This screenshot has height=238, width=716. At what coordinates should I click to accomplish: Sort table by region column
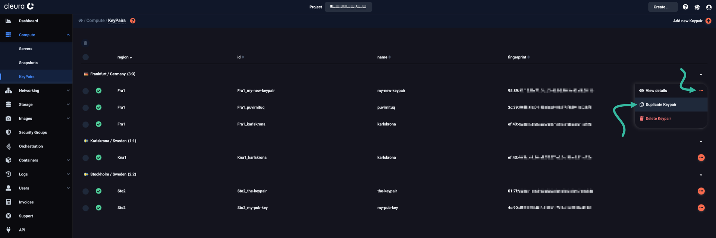coord(125,57)
